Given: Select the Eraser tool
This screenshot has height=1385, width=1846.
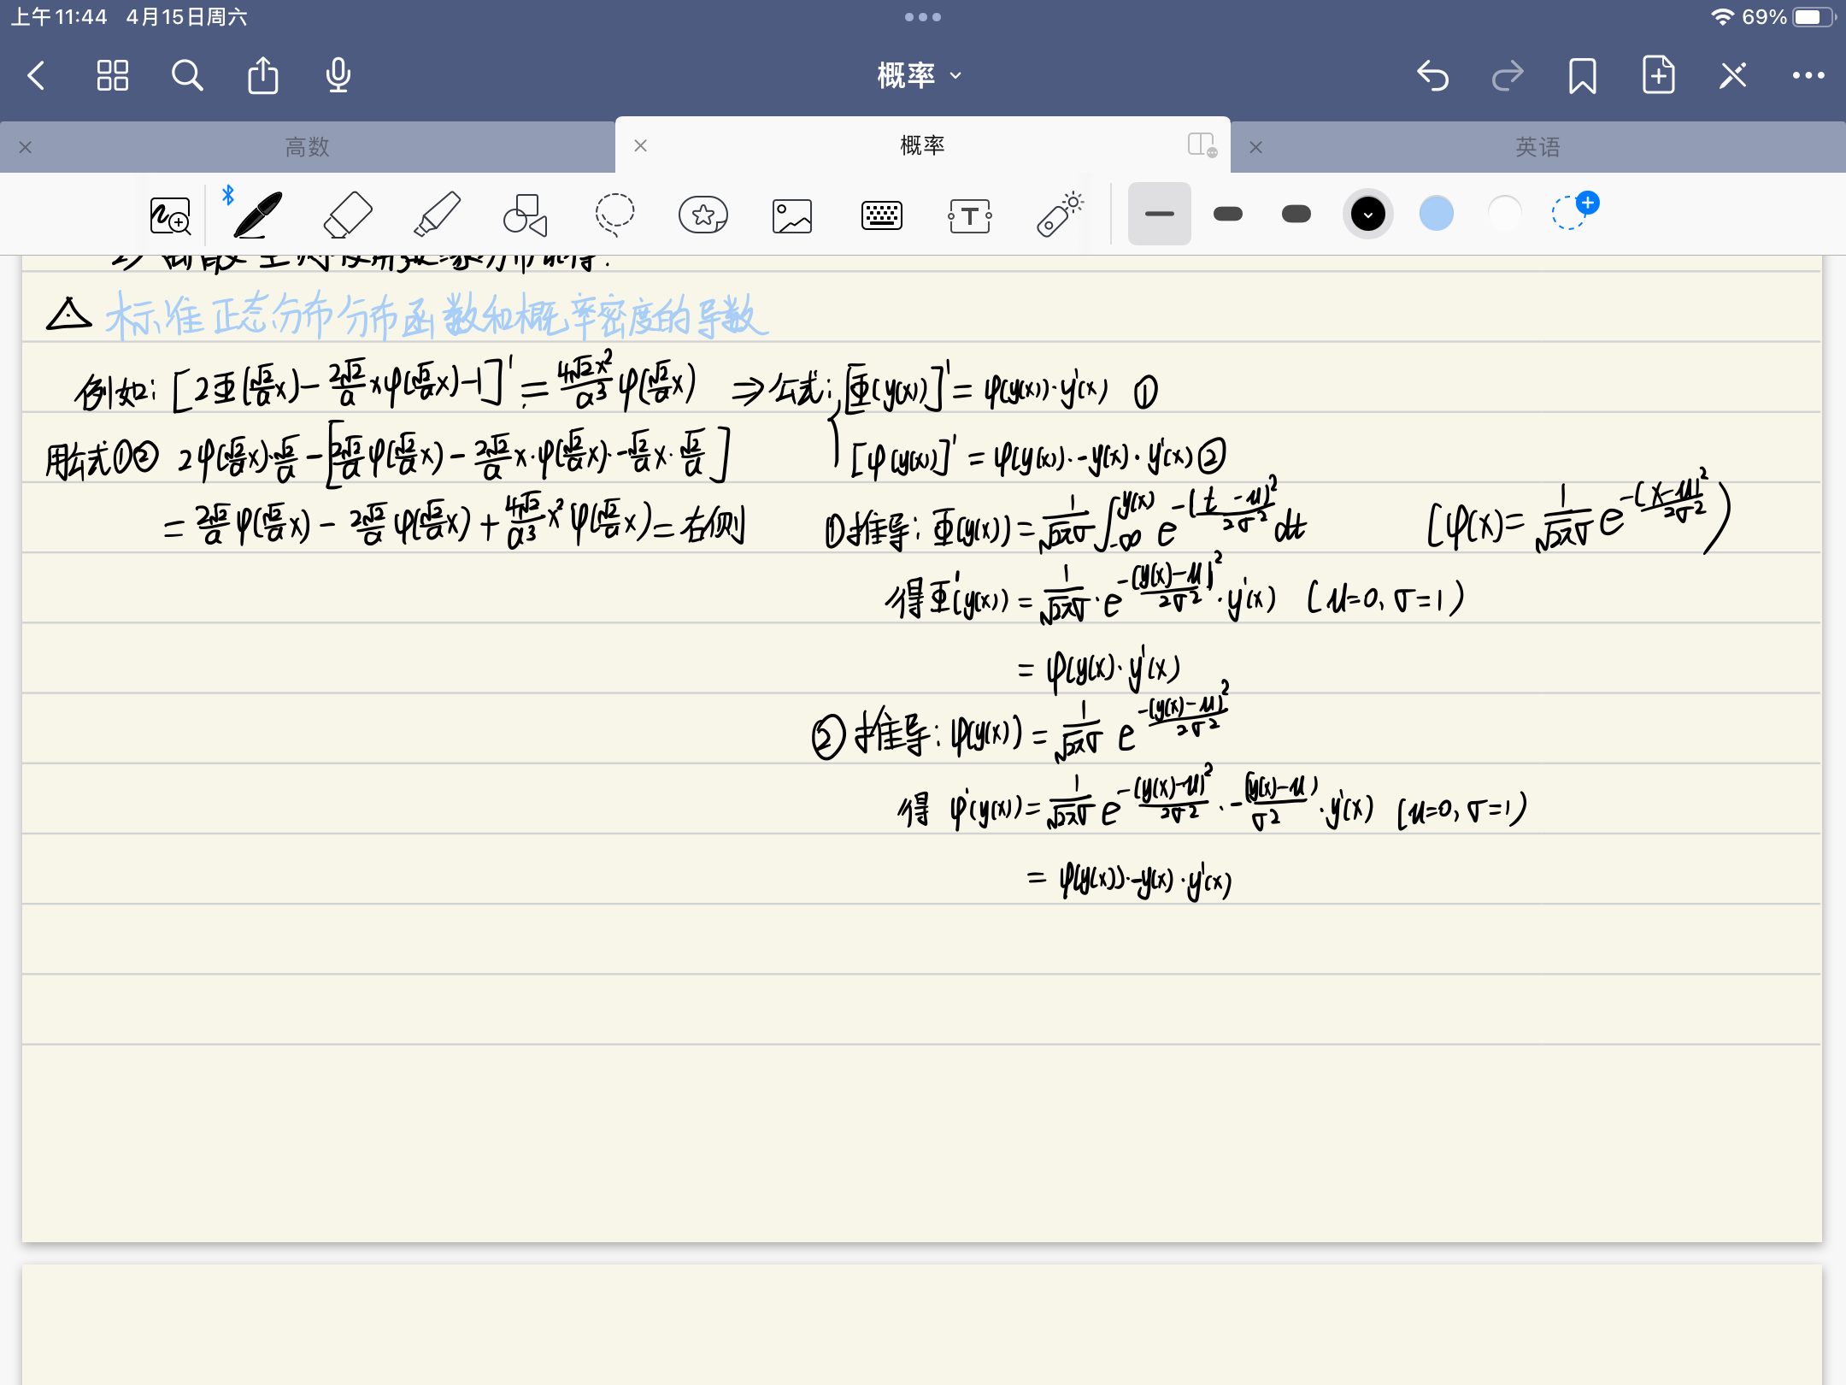Looking at the screenshot, I should coord(348,215).
